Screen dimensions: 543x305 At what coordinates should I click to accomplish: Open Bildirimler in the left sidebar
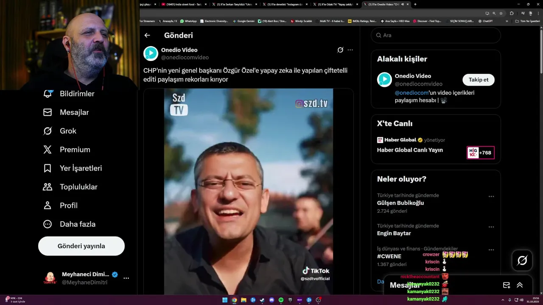(x=69, y=94)
